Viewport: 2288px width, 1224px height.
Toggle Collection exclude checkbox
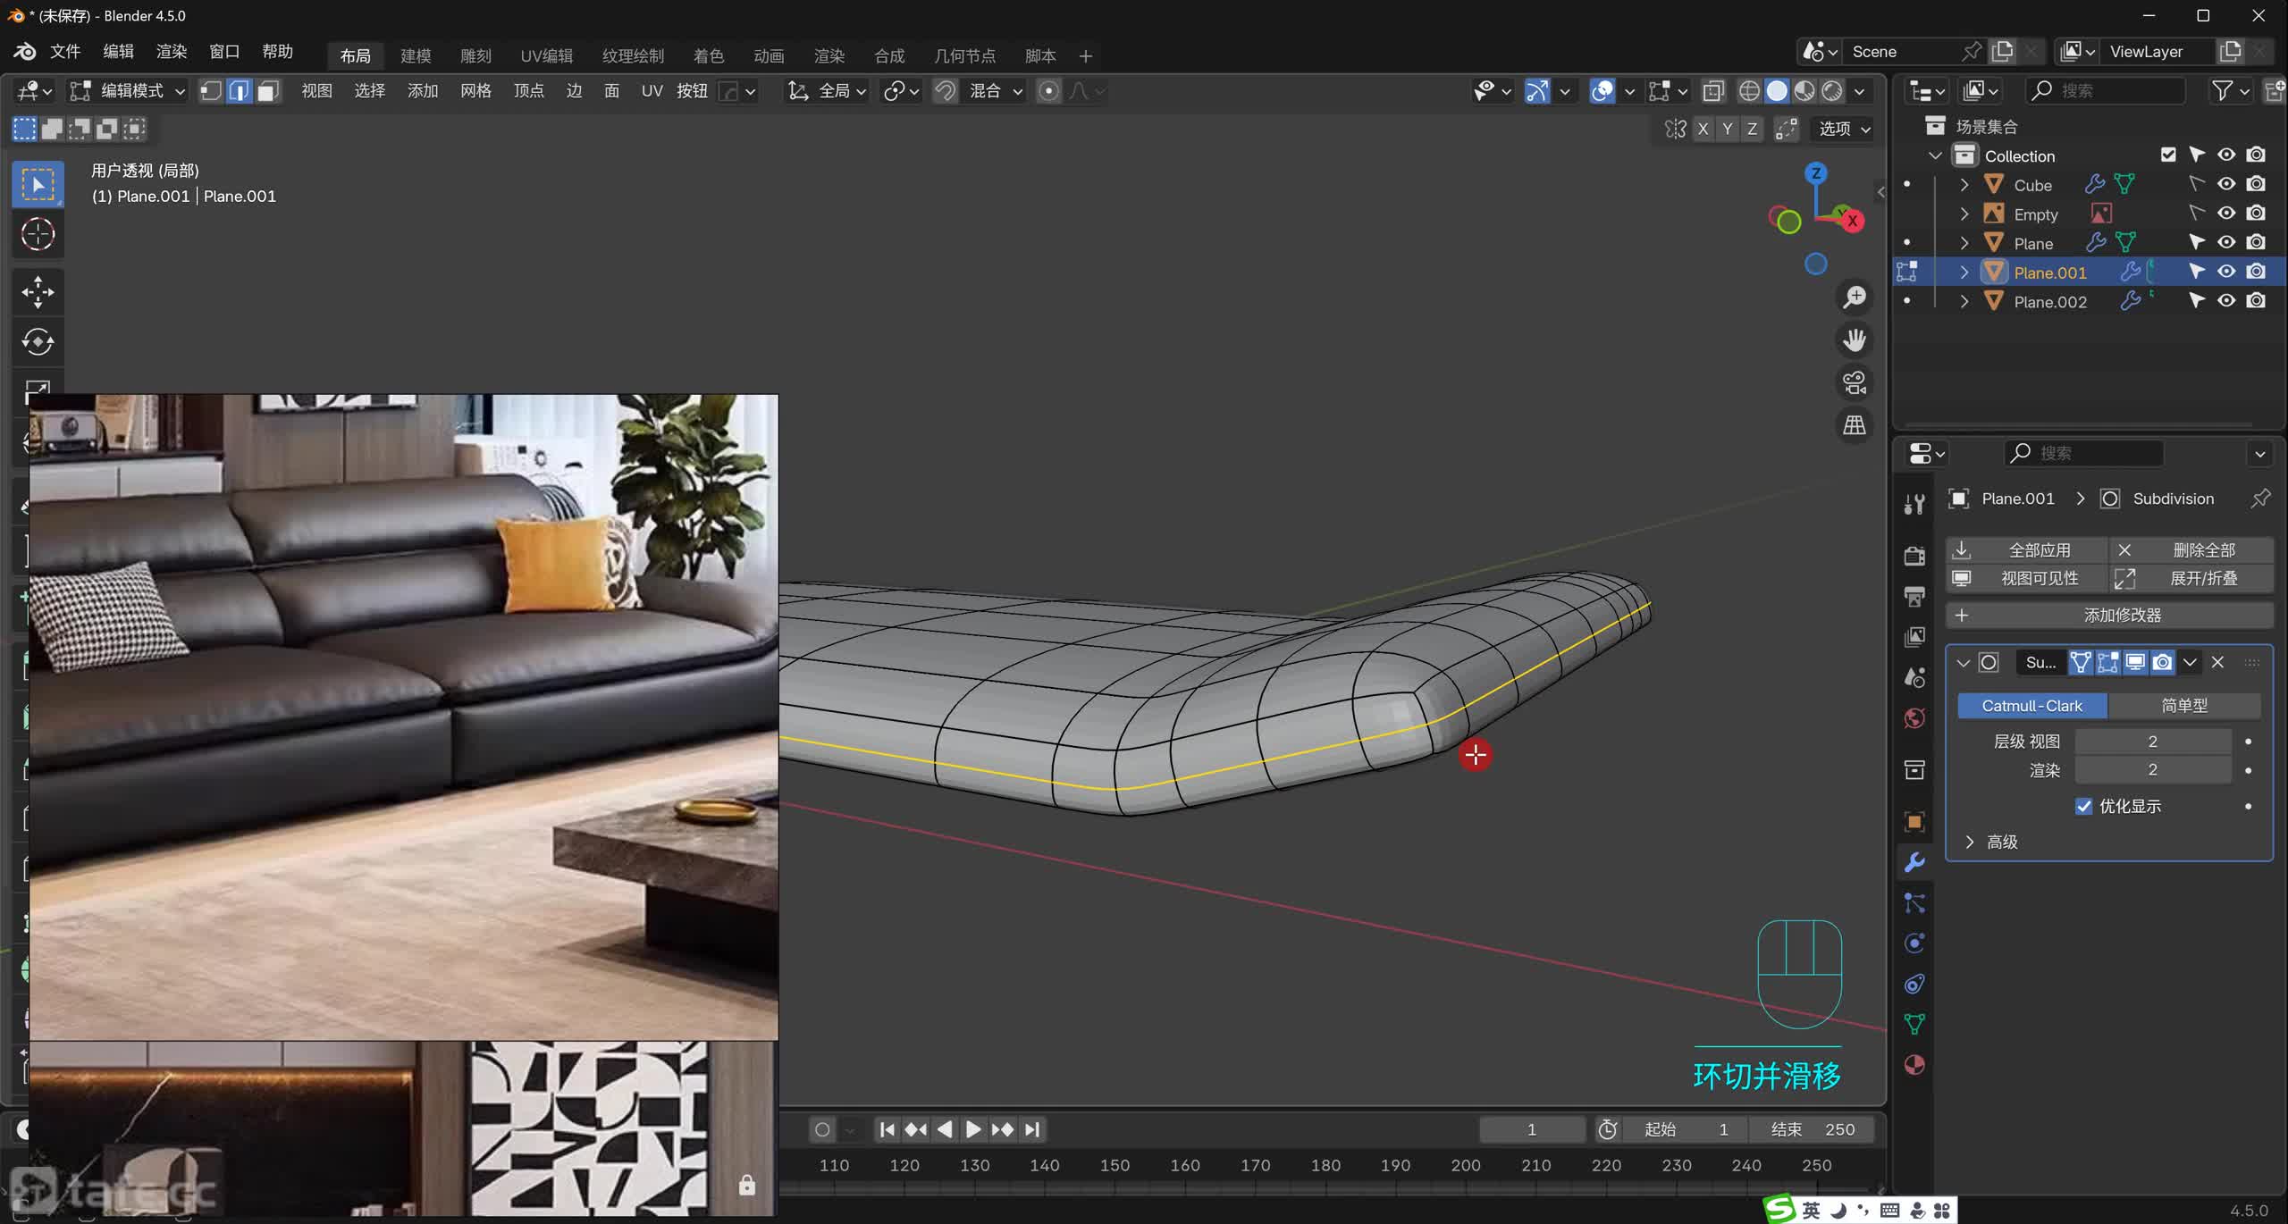[2168, 155]
